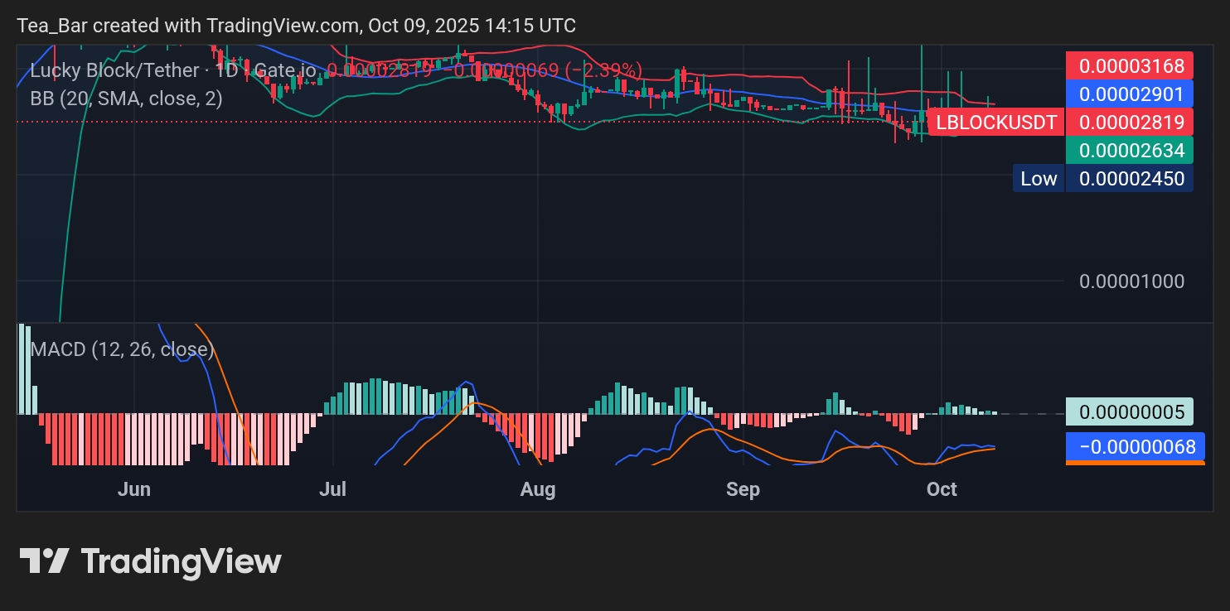Click the Sep label on time axis
Screen dimensions: 1230x611
click(x=743, y=489)
